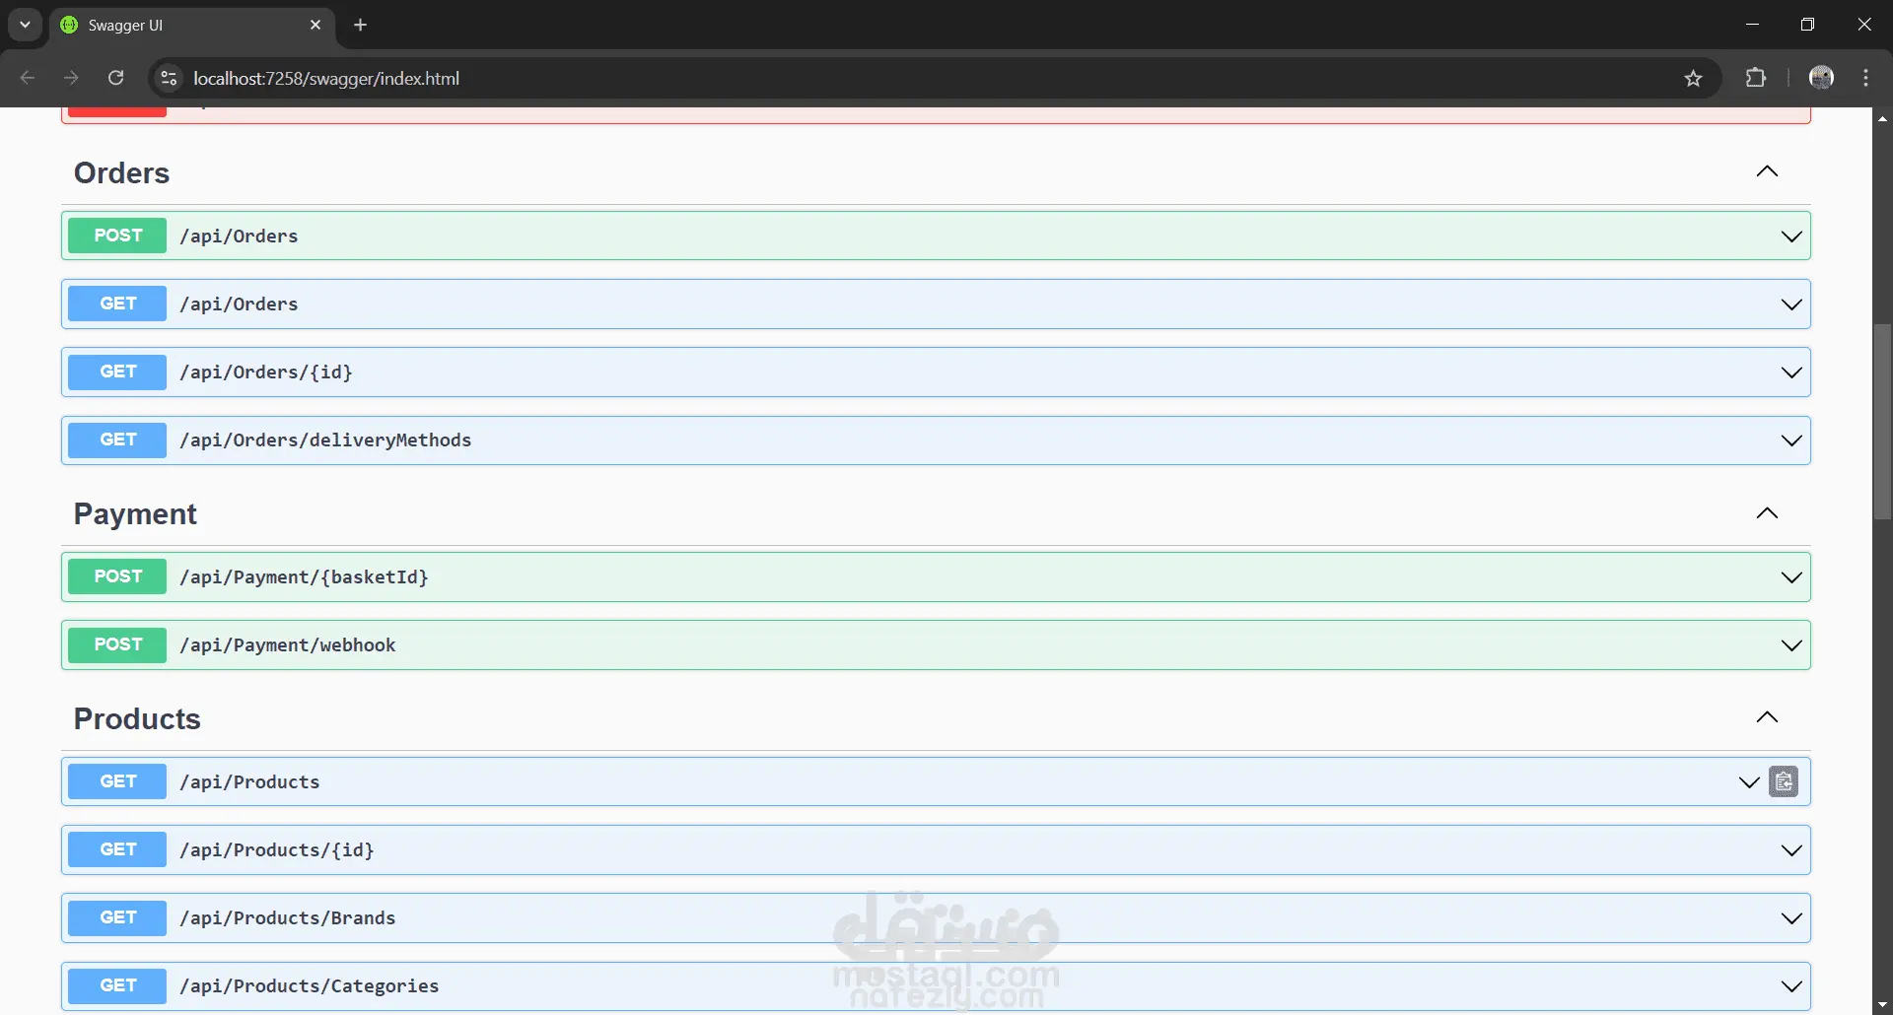This screenshot has height=1015, width=1893.
Task: Click GET badge of /api/Products
Action: (117, 781)
